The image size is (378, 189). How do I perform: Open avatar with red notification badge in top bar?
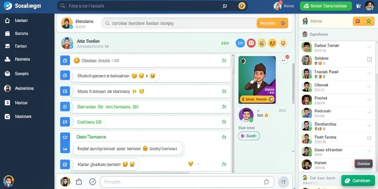[278, 6]
